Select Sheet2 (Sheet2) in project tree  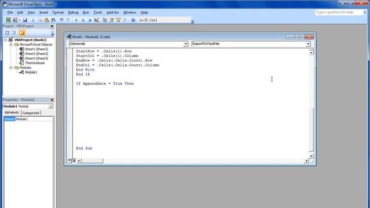pos(36,54)
